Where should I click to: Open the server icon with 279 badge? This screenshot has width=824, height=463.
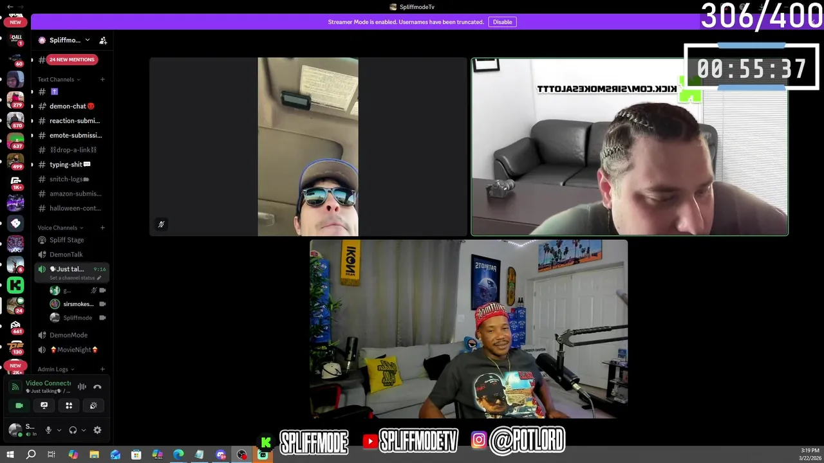pyautogui.click(x=15, y=100)
